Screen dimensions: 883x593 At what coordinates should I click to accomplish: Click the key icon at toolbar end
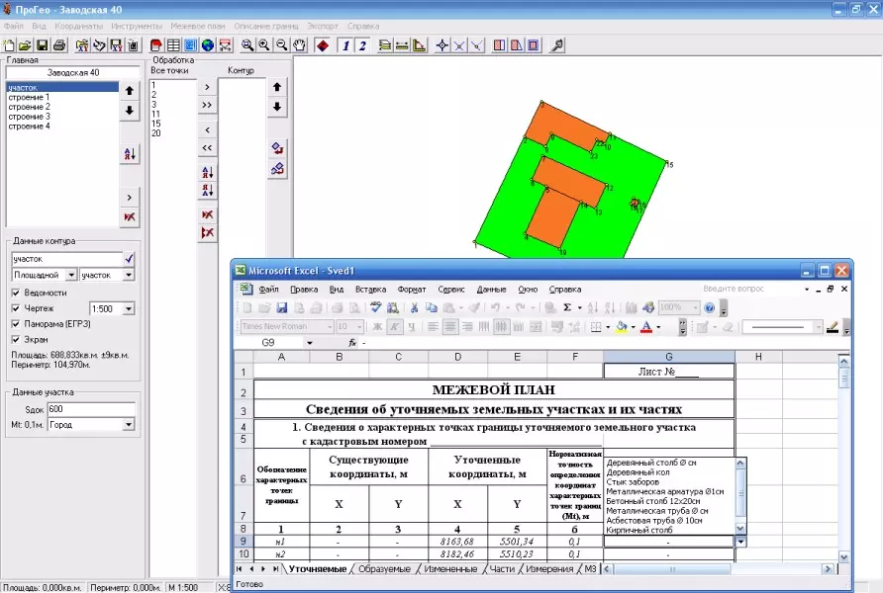[x=557, y=45]
